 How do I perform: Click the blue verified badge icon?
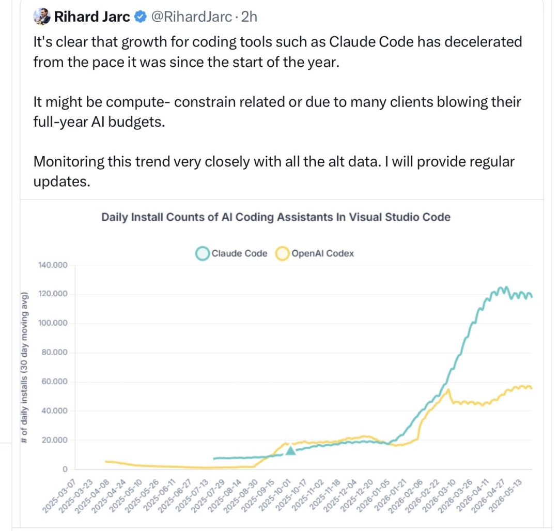(x=141, y=17)
